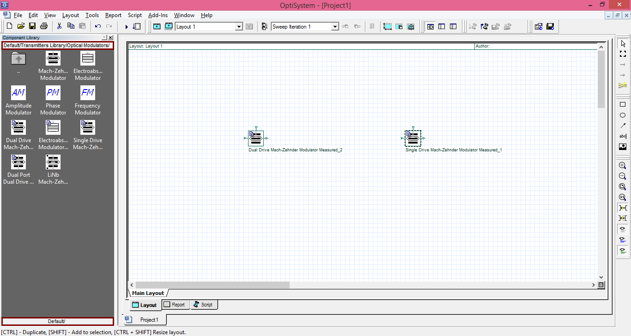Switch to the Report tab

pyautogui.click(x=175, y=304)
